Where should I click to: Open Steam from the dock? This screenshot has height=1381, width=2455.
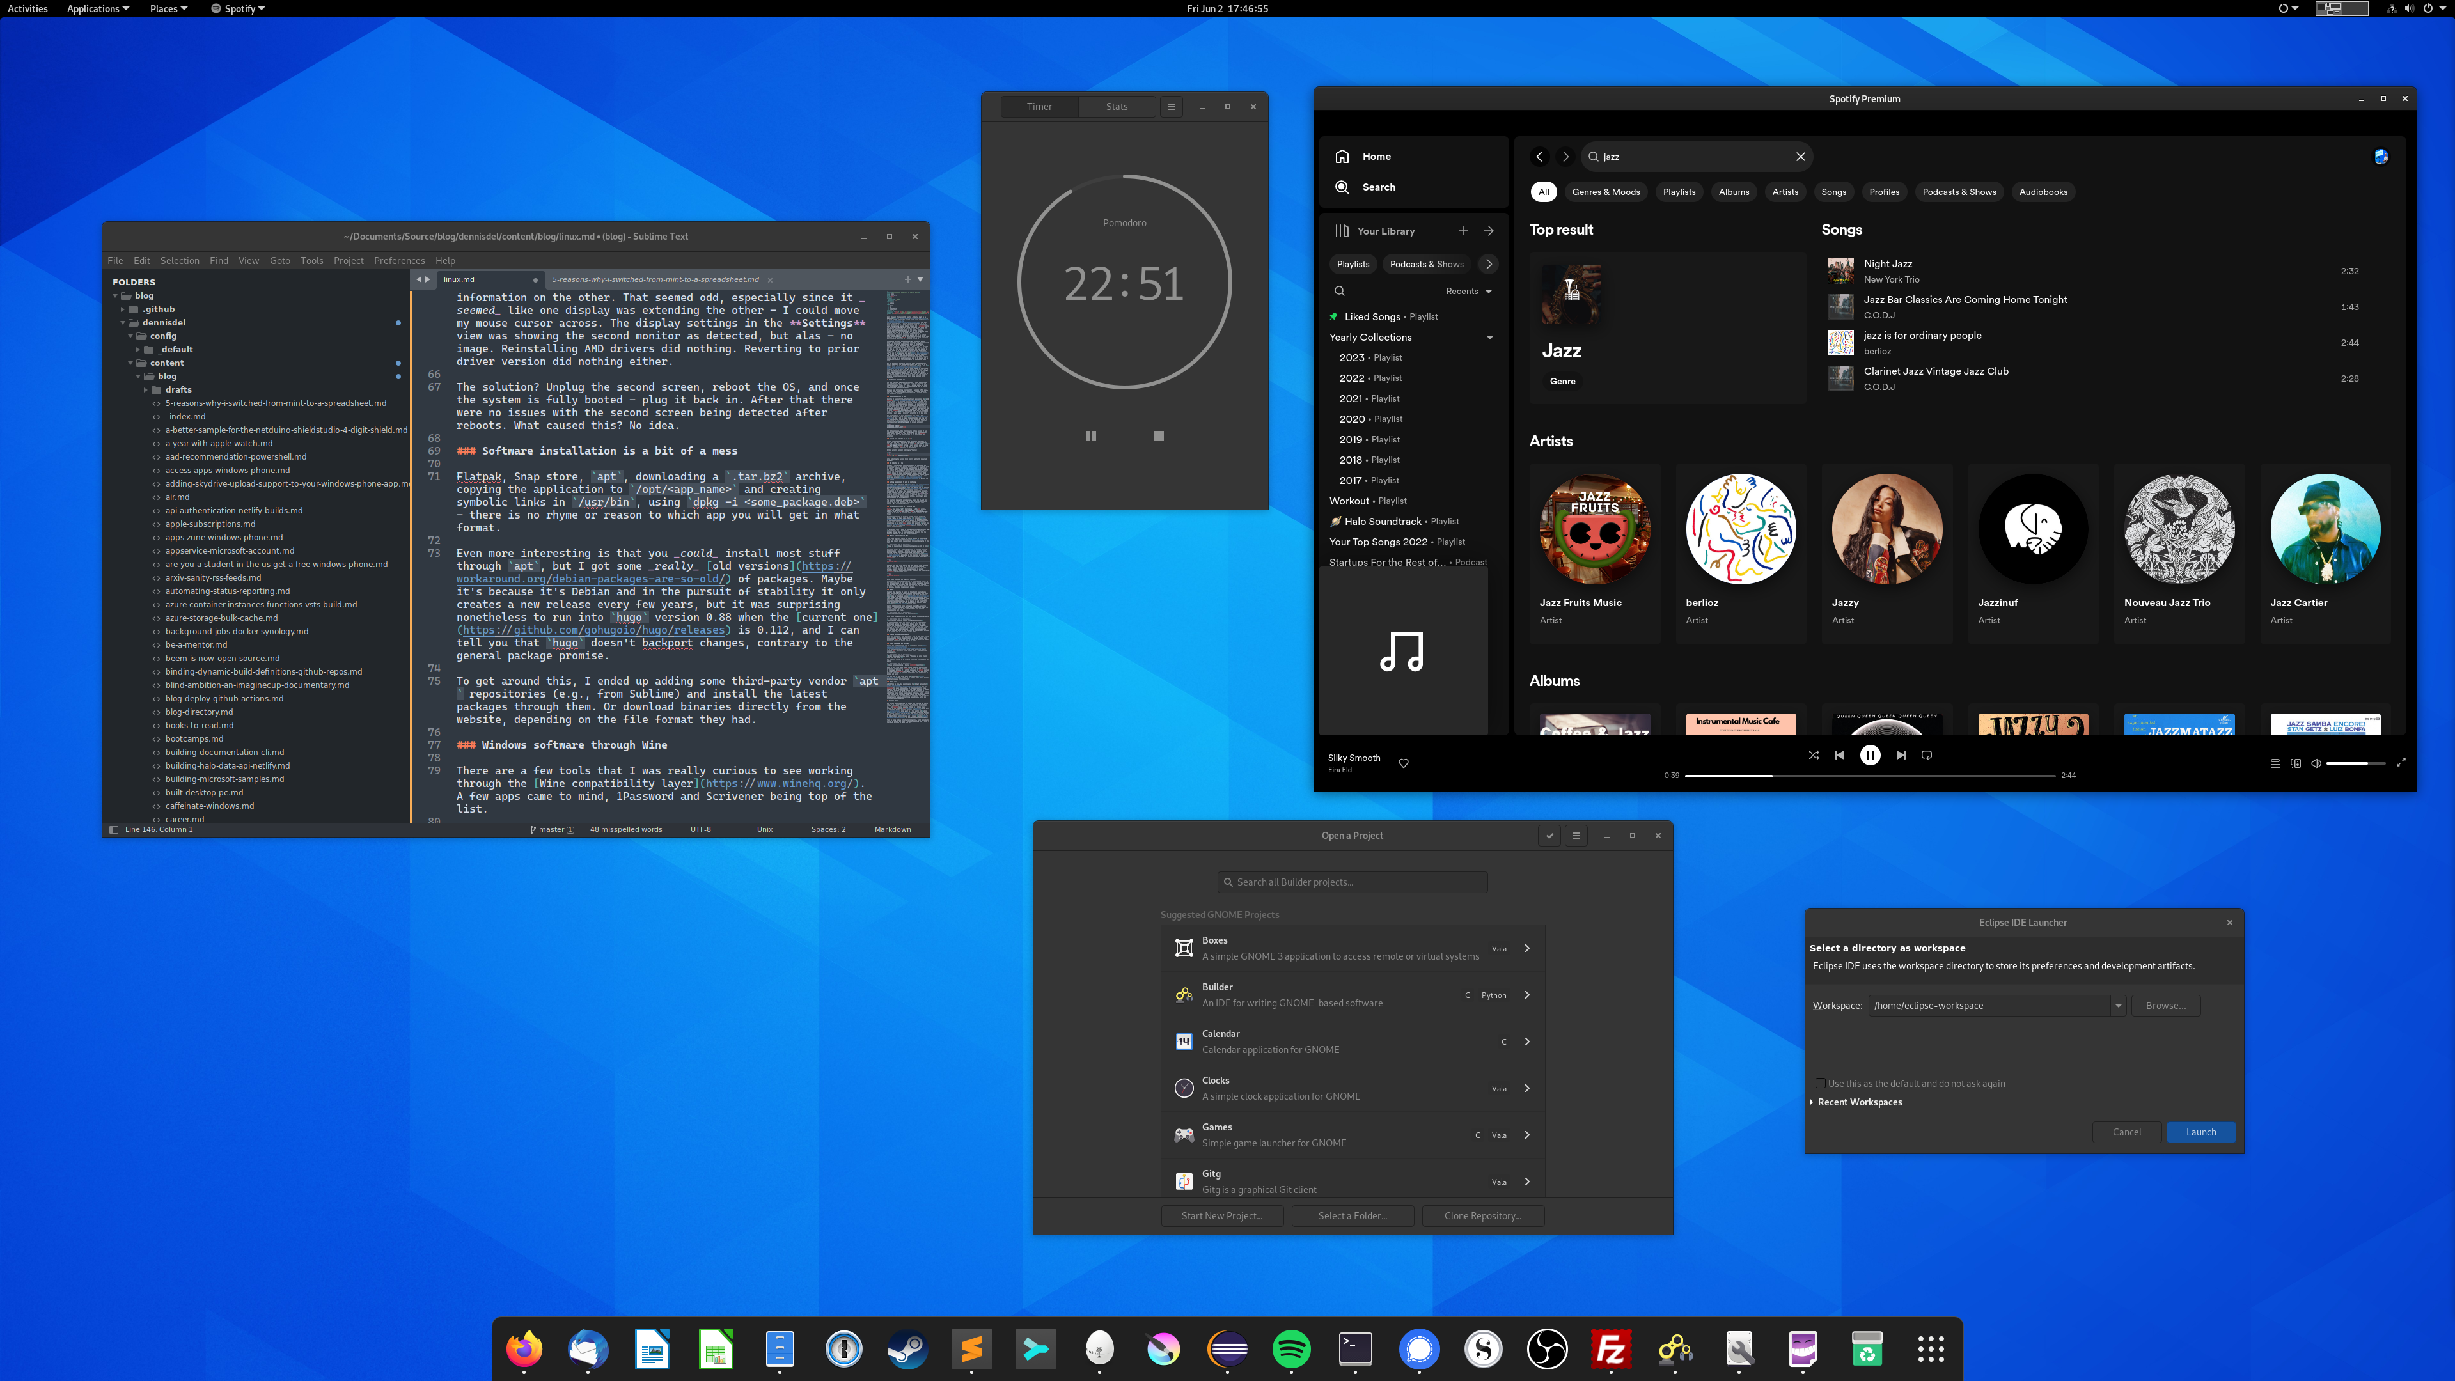coord(907,1348)
